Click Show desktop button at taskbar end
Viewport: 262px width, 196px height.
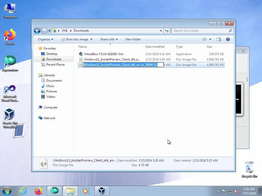click(260, 191)
